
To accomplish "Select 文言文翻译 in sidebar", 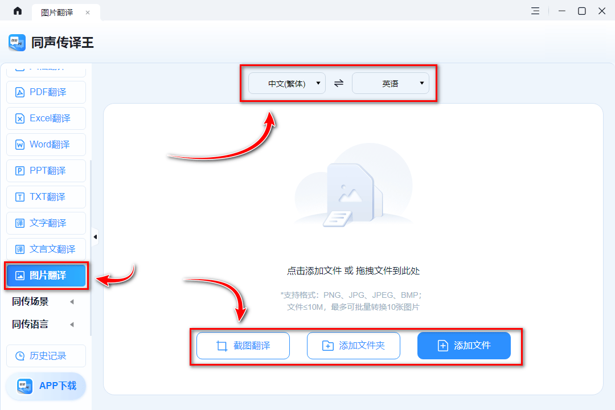I will coord(46,249).
